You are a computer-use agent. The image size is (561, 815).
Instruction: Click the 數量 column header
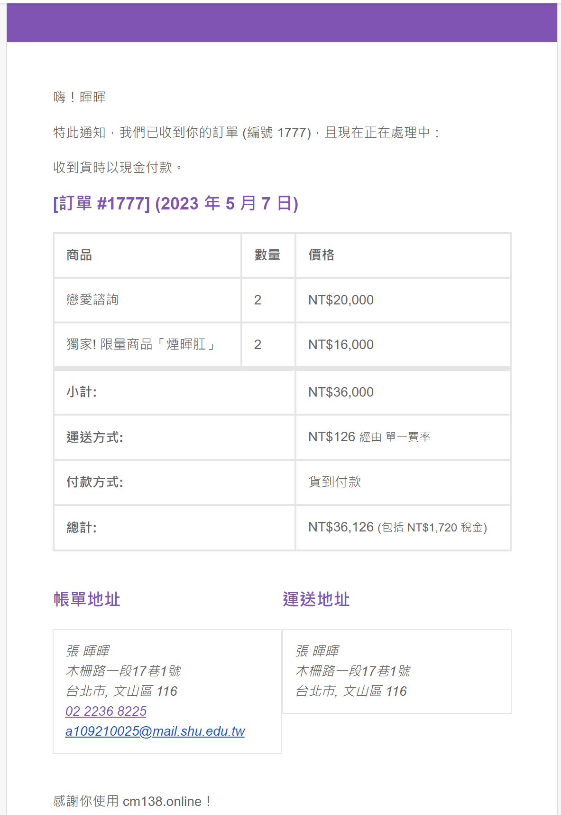pyautogui.click(x=267, y=255)
